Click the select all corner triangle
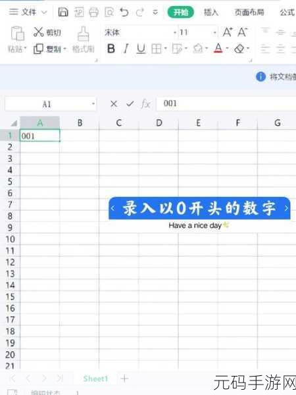Screen dimensions: 296x395 click(x=14, y=123)
